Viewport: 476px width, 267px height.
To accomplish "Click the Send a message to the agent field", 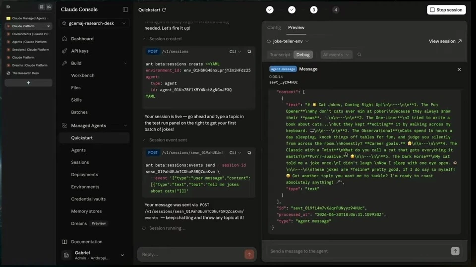I will [358, 251].
